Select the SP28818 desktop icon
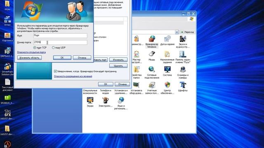The image size is (264, 148). click(x=7, y=100)
